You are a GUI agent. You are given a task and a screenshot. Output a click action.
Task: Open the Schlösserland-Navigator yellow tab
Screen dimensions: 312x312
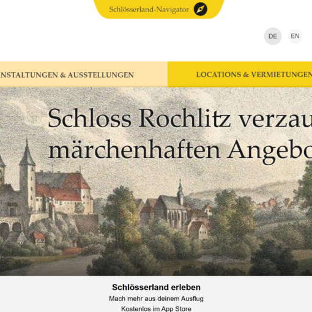[x=159, y=9]
